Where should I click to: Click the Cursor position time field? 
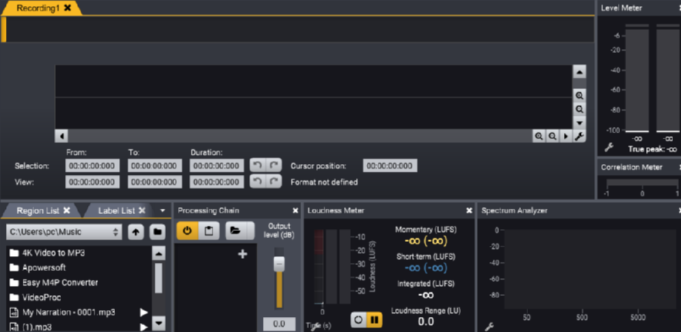pos(390,165)
